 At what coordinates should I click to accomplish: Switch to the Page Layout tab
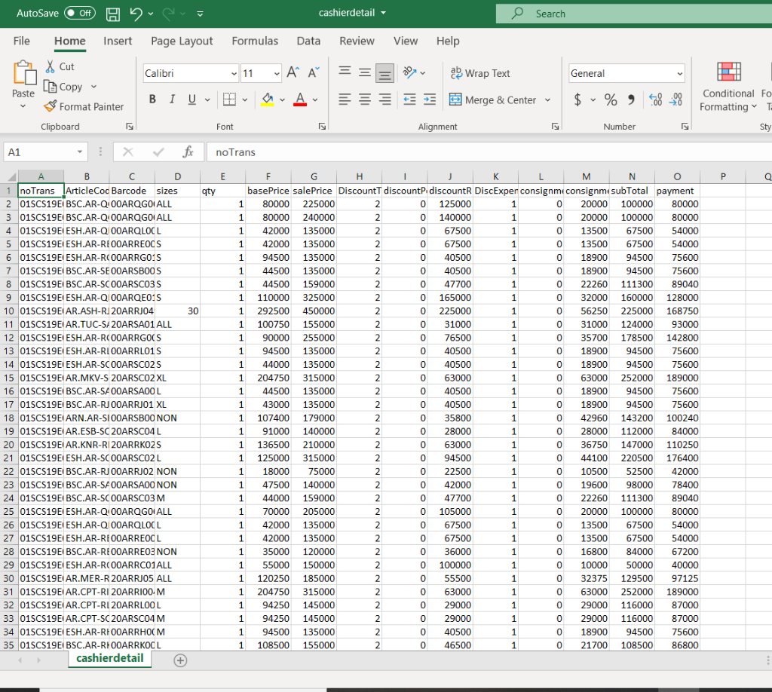coord(182,41)
